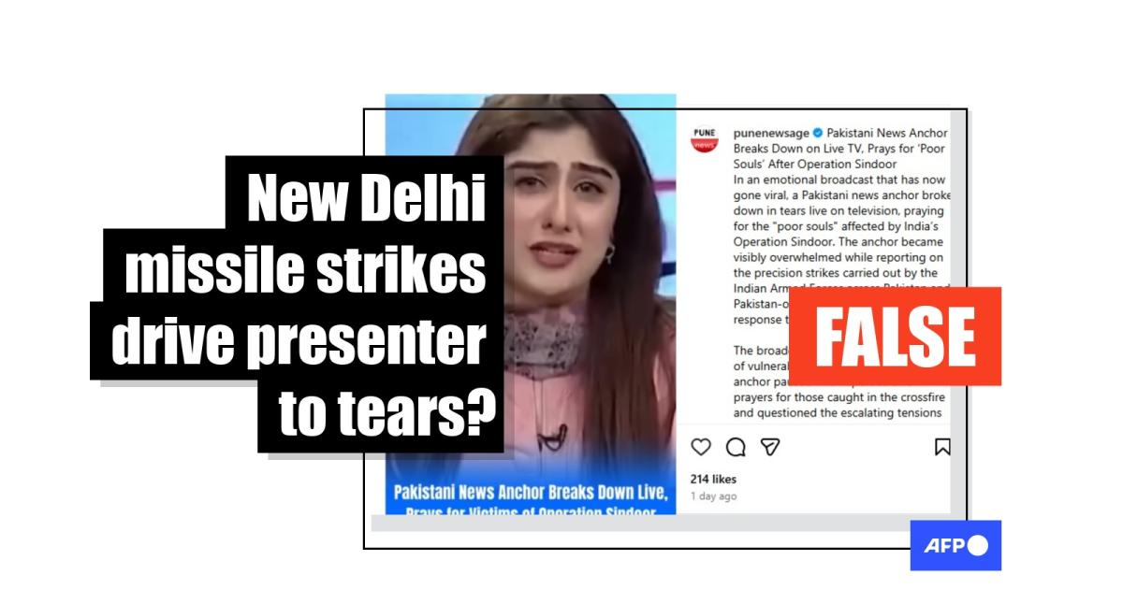Open the punenewsage username link
This screenshot has height=589, width=1123.
click(771, 134)
